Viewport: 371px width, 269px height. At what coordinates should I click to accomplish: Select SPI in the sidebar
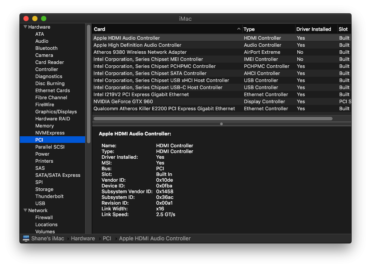pos(39,182)
